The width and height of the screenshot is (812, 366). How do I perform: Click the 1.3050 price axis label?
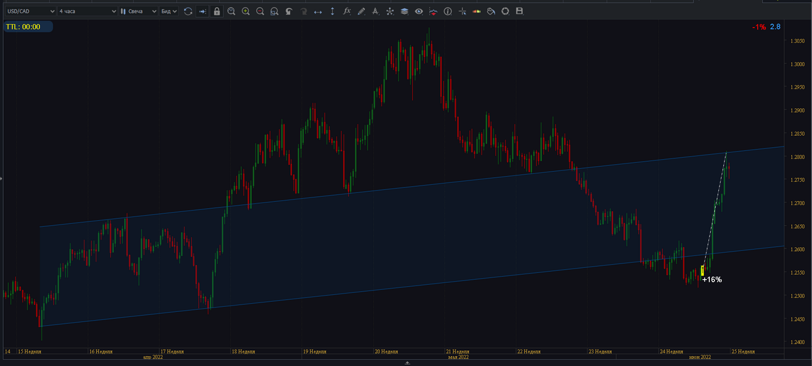pyautogui.click(x=796, y=41)
